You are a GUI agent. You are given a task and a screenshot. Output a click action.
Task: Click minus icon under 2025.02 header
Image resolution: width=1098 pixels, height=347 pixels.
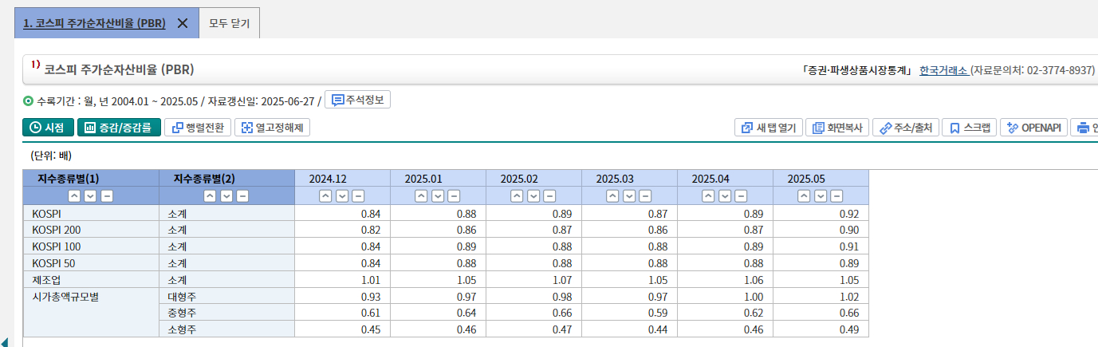(x=550, y=196)
